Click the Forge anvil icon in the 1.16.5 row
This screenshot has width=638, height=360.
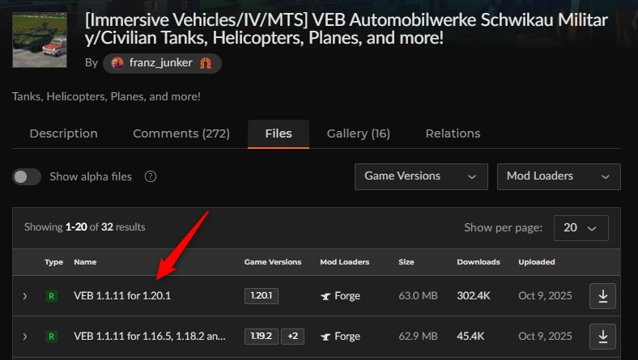[325, 337]
